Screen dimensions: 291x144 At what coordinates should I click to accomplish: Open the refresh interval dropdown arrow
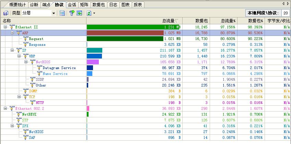click(94, 13)
